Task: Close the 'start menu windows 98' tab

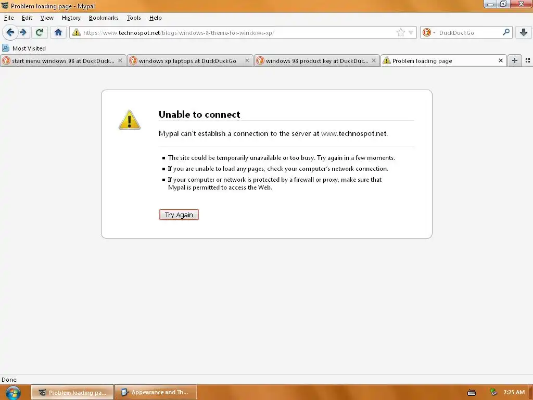Action: pyautogui.click(x=120, y=60)
